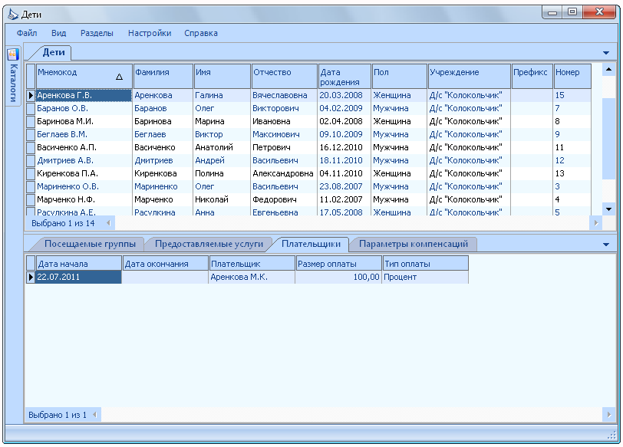Select the payer cell Аренкова М.К.
This screenshot has width=623, height=447.
click(x=252, y=277)
